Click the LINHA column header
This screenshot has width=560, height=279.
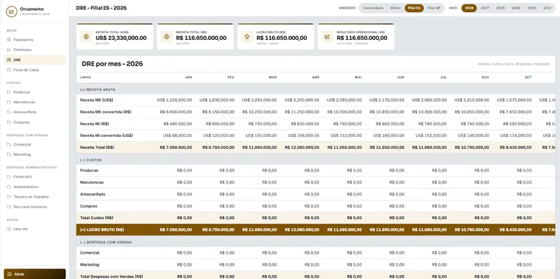pos(85,78)
